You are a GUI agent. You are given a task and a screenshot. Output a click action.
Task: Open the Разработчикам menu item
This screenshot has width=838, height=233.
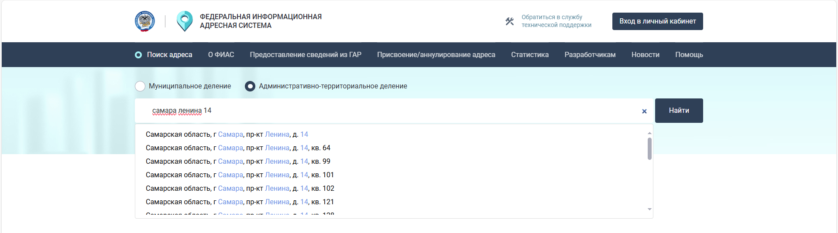point(590,55)
